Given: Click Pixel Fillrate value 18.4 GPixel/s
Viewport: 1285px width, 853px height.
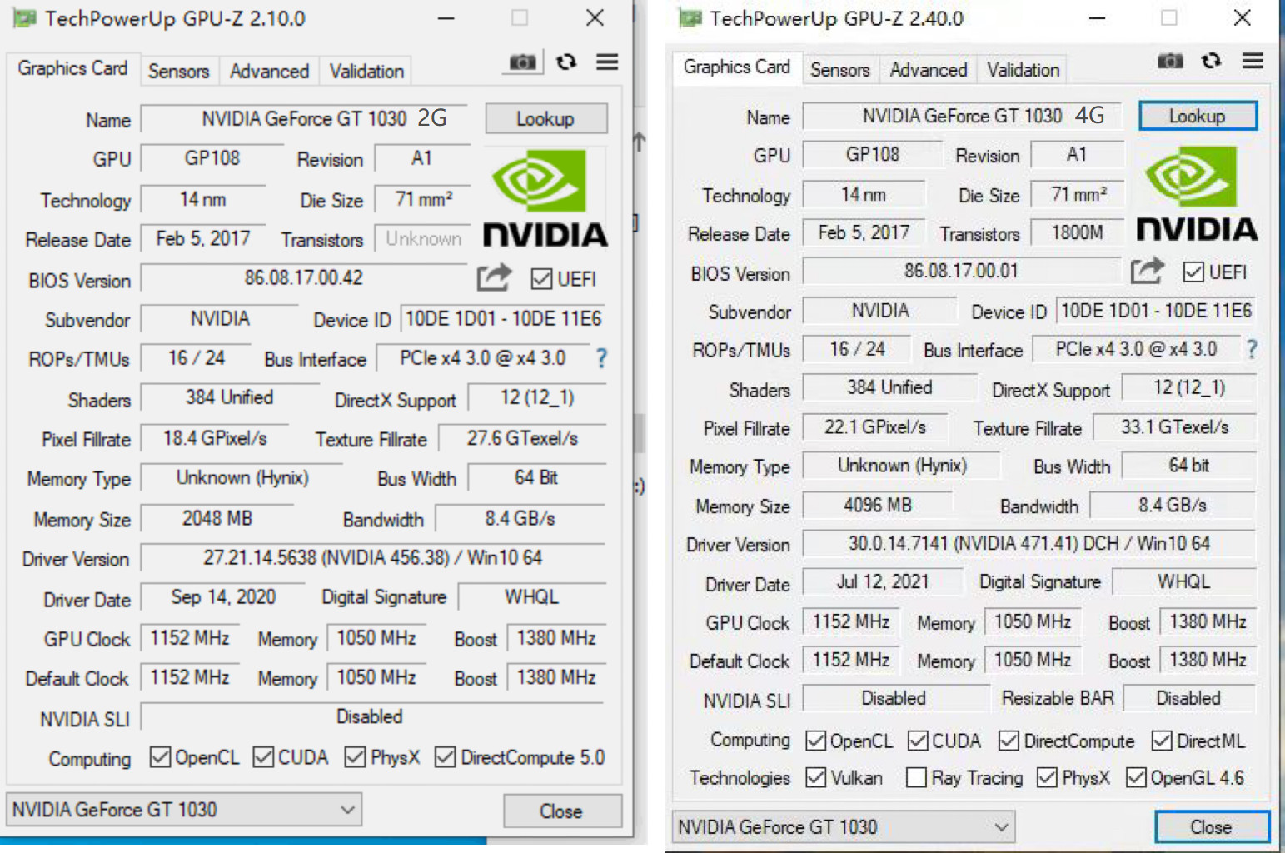Looking at the screenshot, I should click(216, 439).
